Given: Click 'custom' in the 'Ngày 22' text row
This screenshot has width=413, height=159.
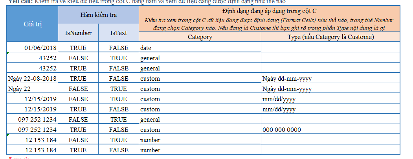Looking at the screenshot, I should [200, 89].
